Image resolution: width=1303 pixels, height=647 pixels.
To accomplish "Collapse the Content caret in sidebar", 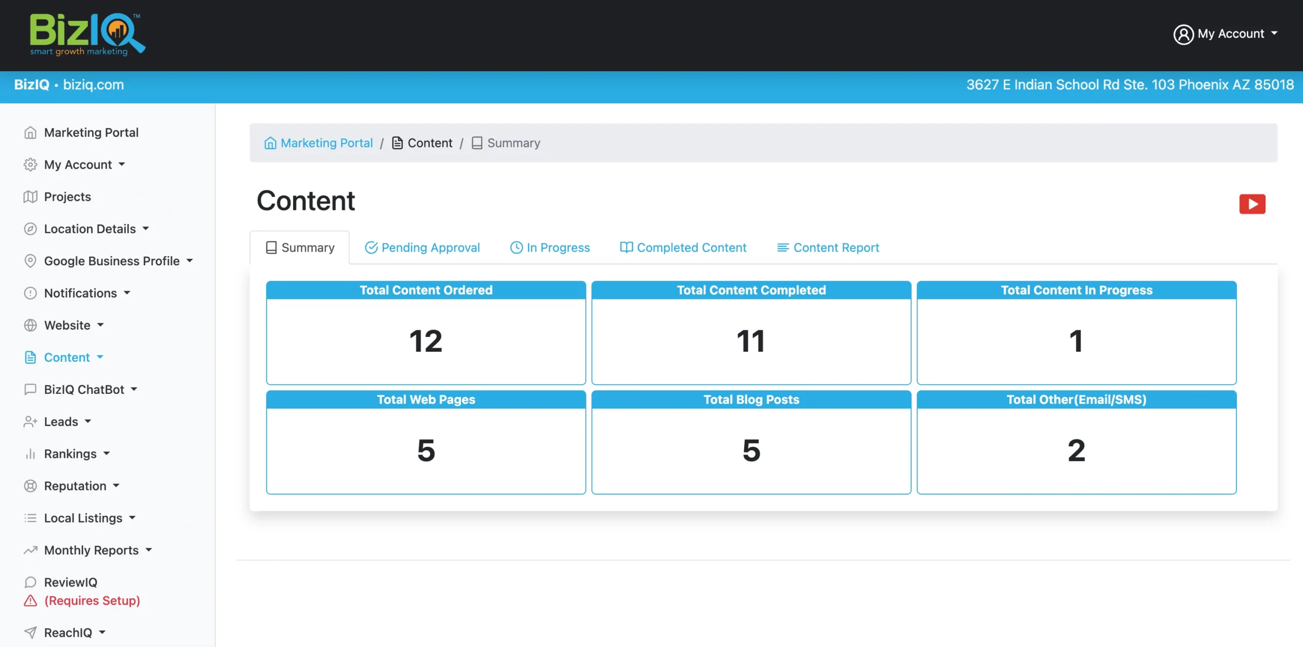I will click(100, 357).
